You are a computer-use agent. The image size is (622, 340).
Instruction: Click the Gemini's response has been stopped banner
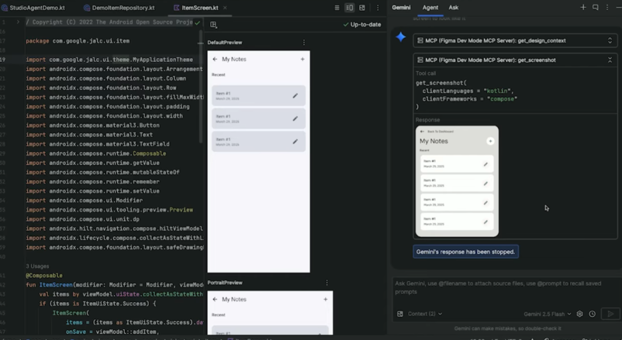465,251
